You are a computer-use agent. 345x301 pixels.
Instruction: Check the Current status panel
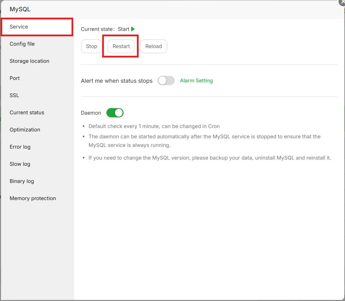27,112
